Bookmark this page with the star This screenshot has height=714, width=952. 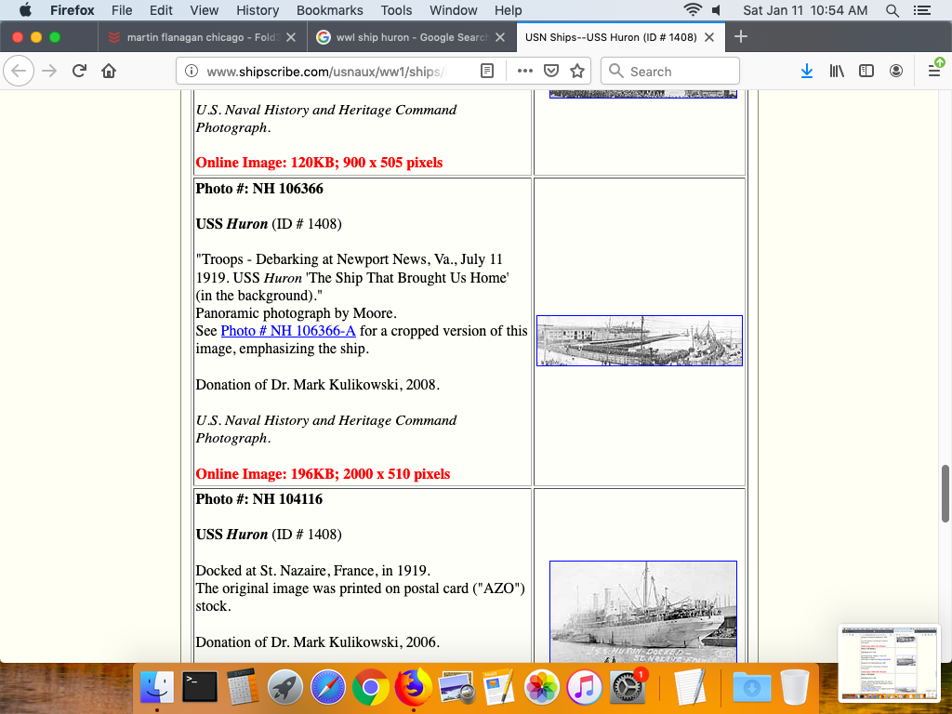coord(577,72)
